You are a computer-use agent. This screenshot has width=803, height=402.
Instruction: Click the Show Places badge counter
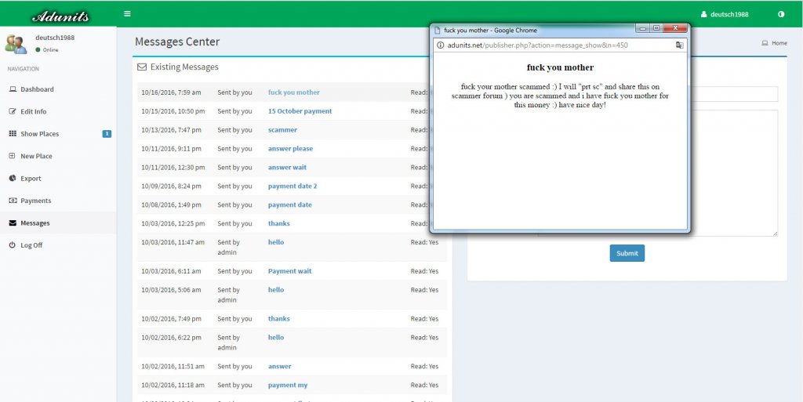(107, 134)
